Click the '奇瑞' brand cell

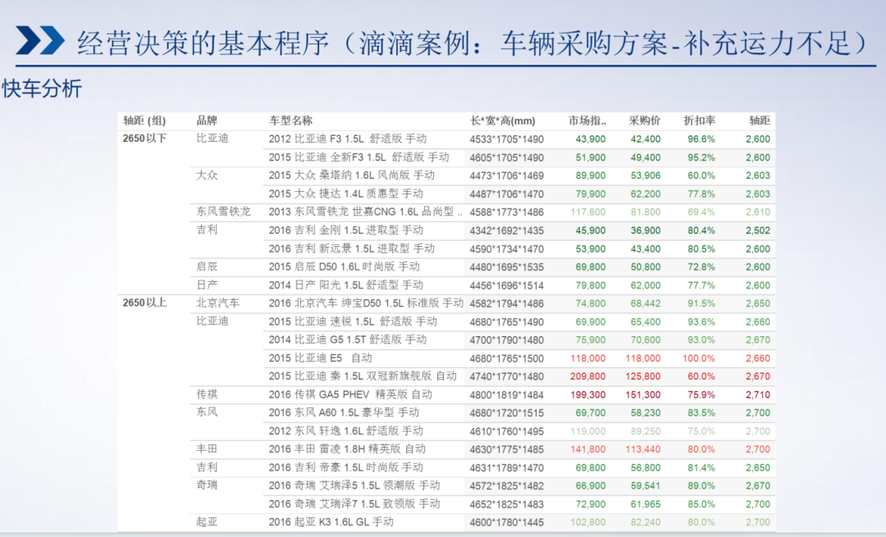[x=207, y=485]
